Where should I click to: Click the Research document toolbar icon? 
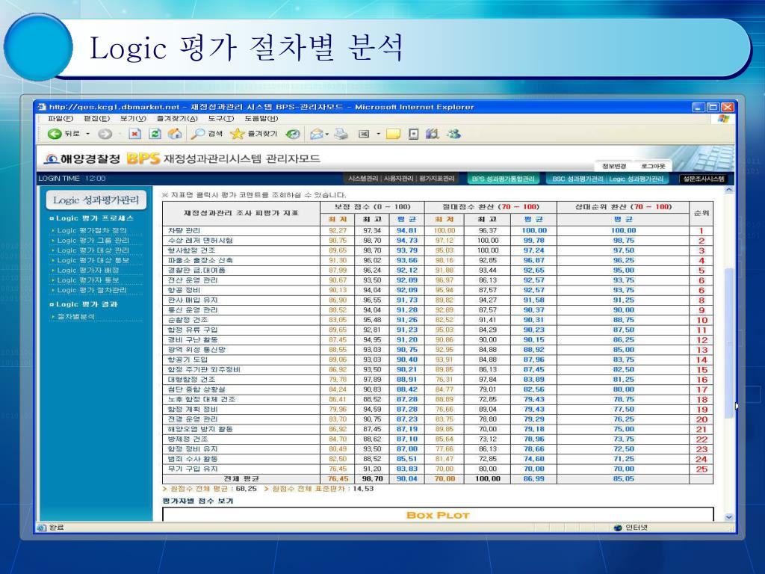(413, 134)
